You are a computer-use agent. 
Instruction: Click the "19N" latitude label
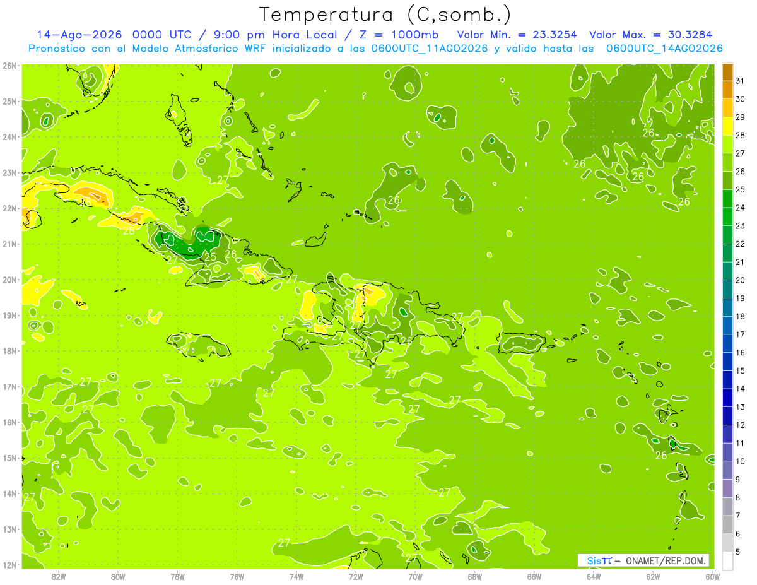tap(9, 315)
